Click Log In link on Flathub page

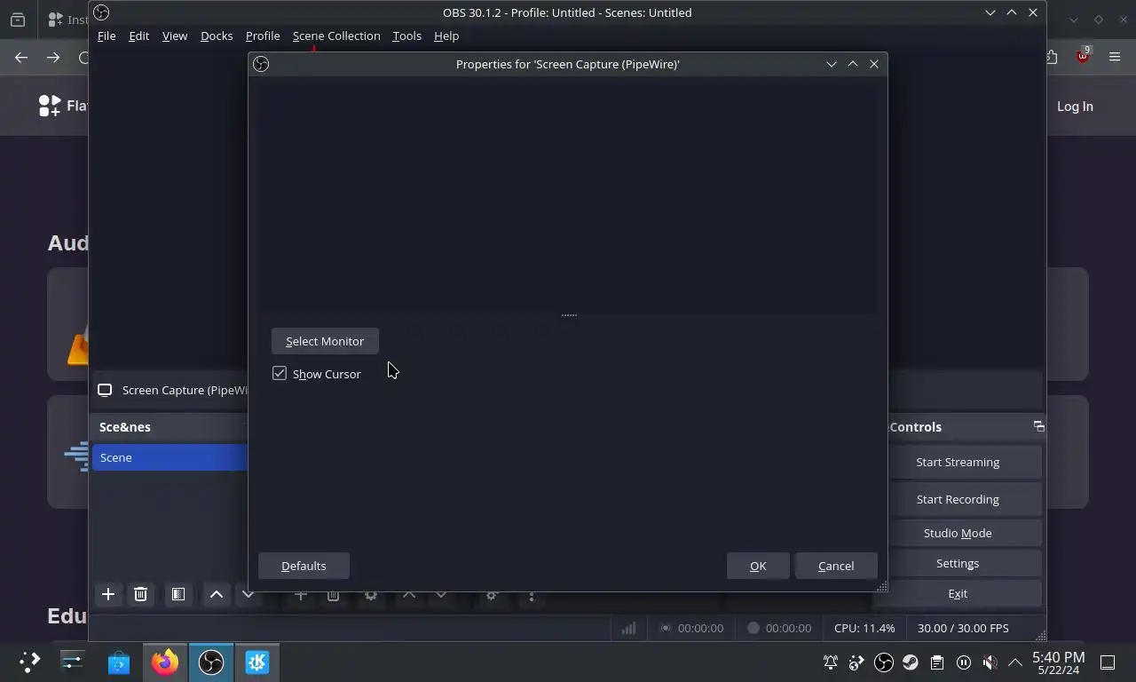point(1075,107)
